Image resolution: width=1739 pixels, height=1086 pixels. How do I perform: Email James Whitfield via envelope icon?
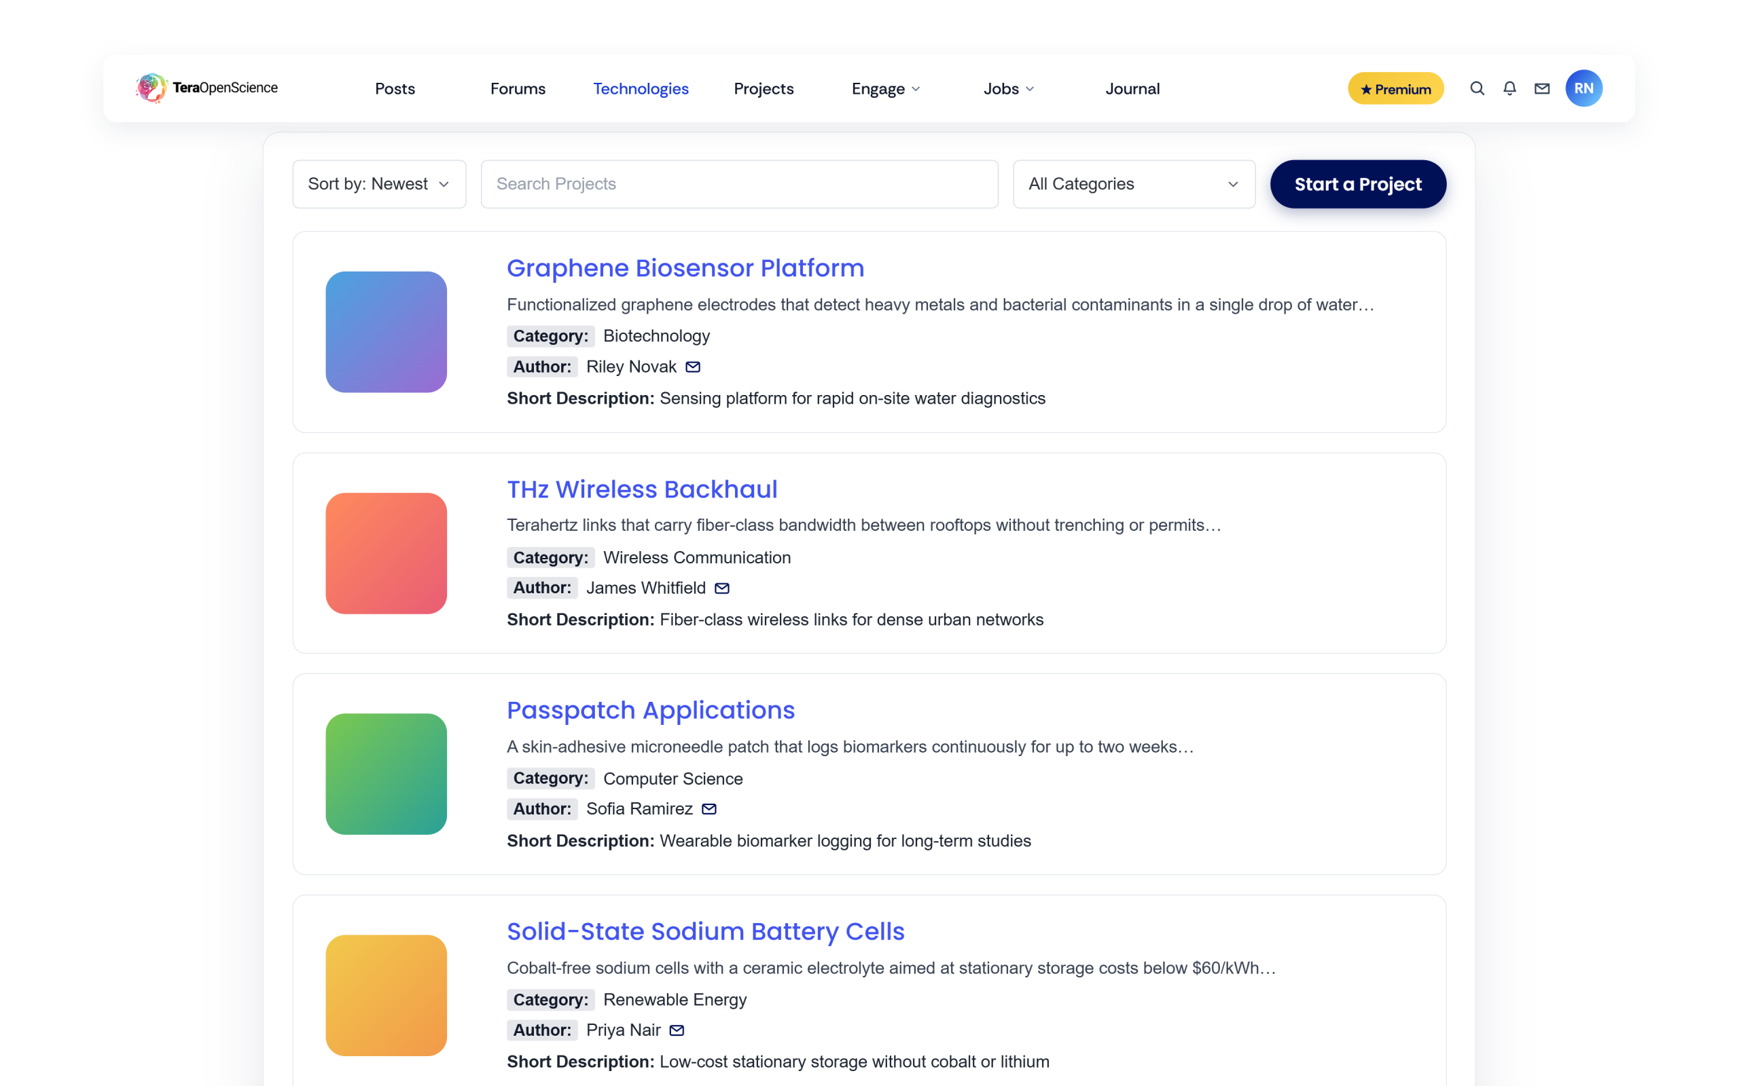722,588
